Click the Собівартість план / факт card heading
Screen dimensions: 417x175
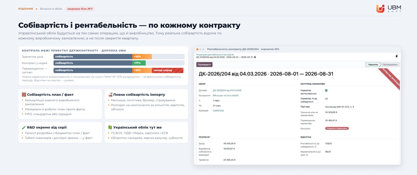point(50,94)
